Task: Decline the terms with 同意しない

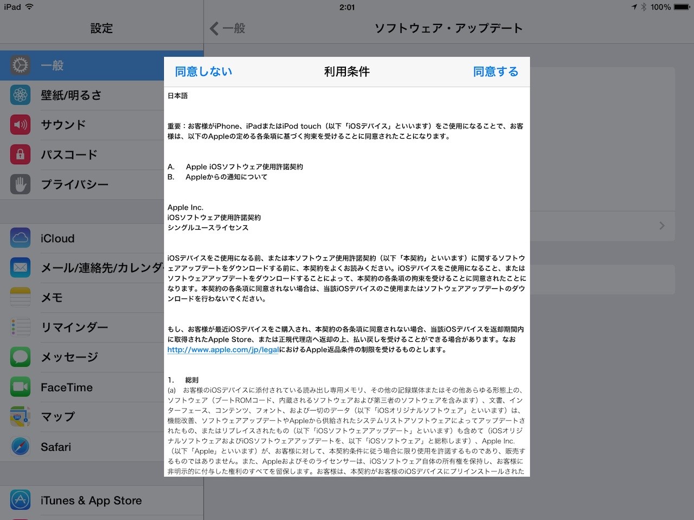Action: point(203,71)
